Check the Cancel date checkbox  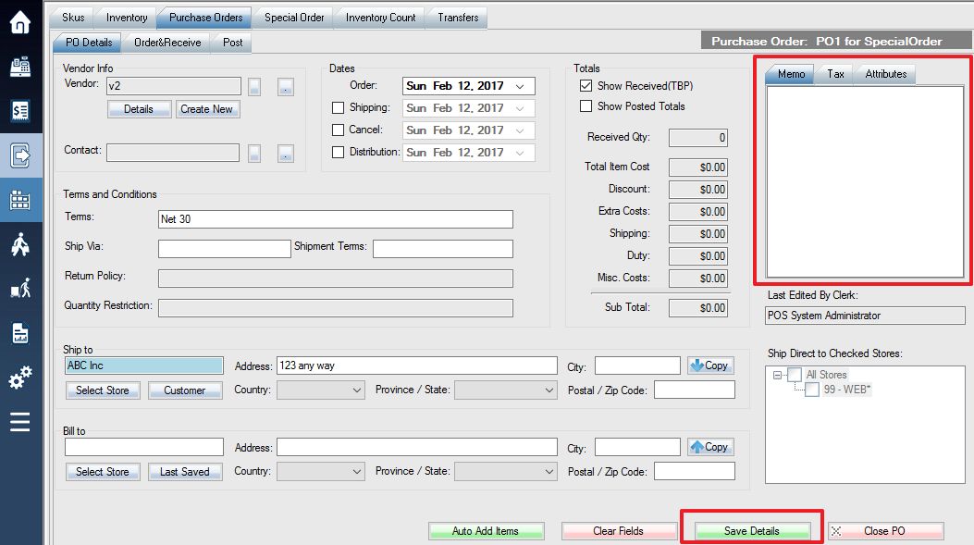click(338, 130)
